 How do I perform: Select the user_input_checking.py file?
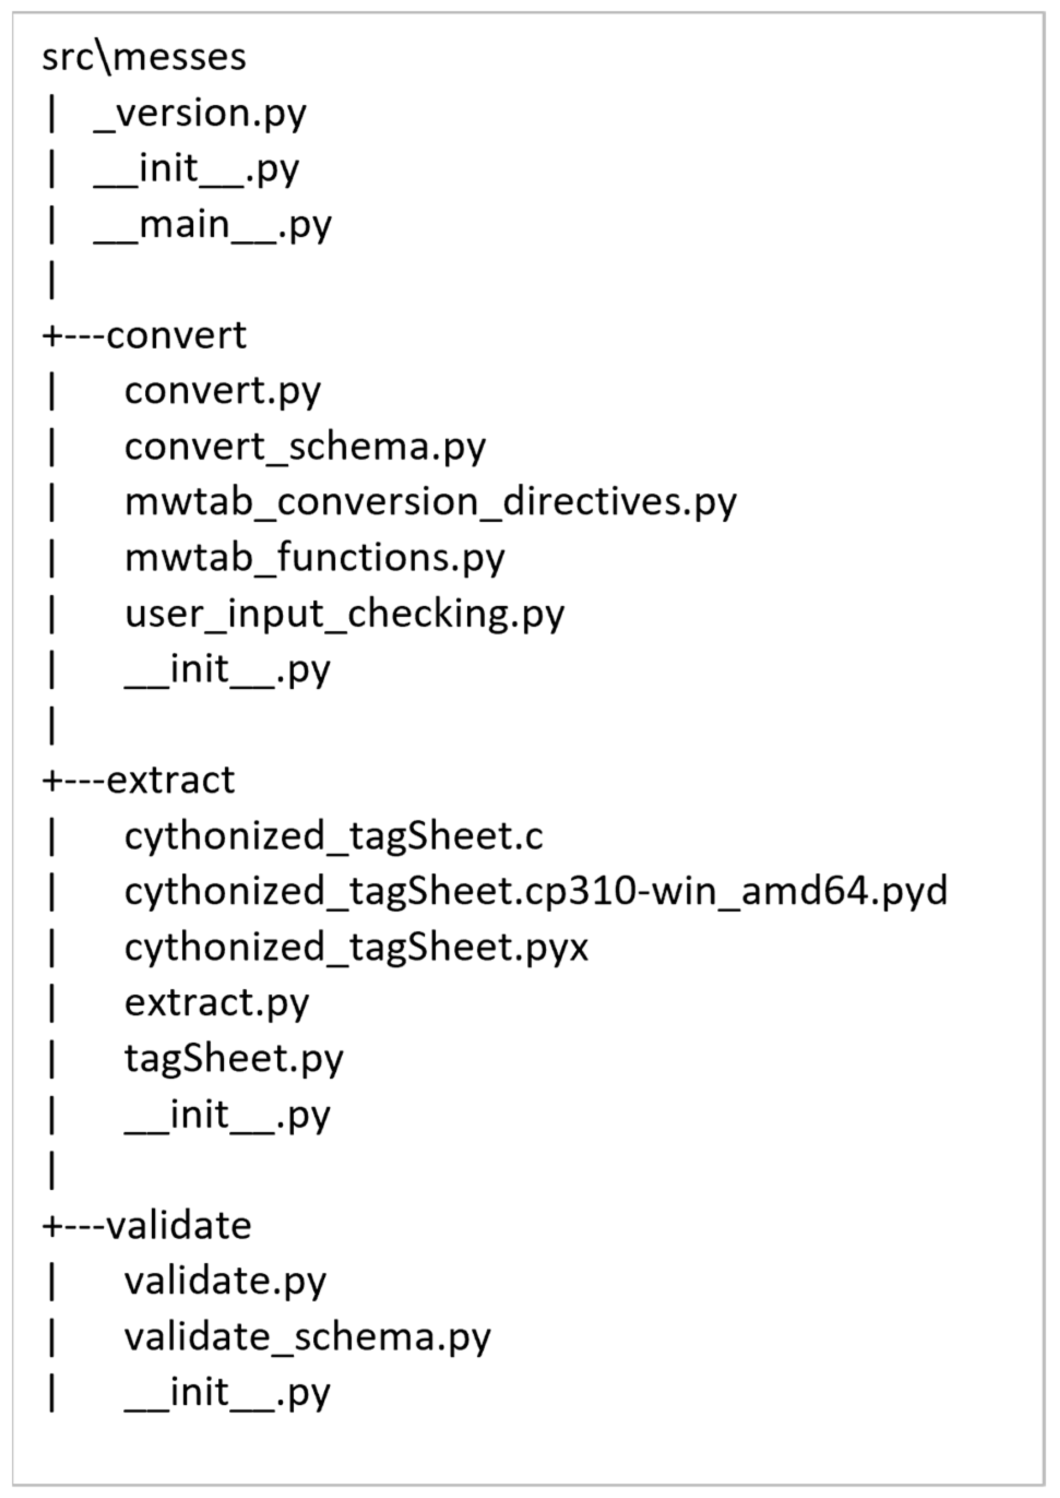coord(344,614)
